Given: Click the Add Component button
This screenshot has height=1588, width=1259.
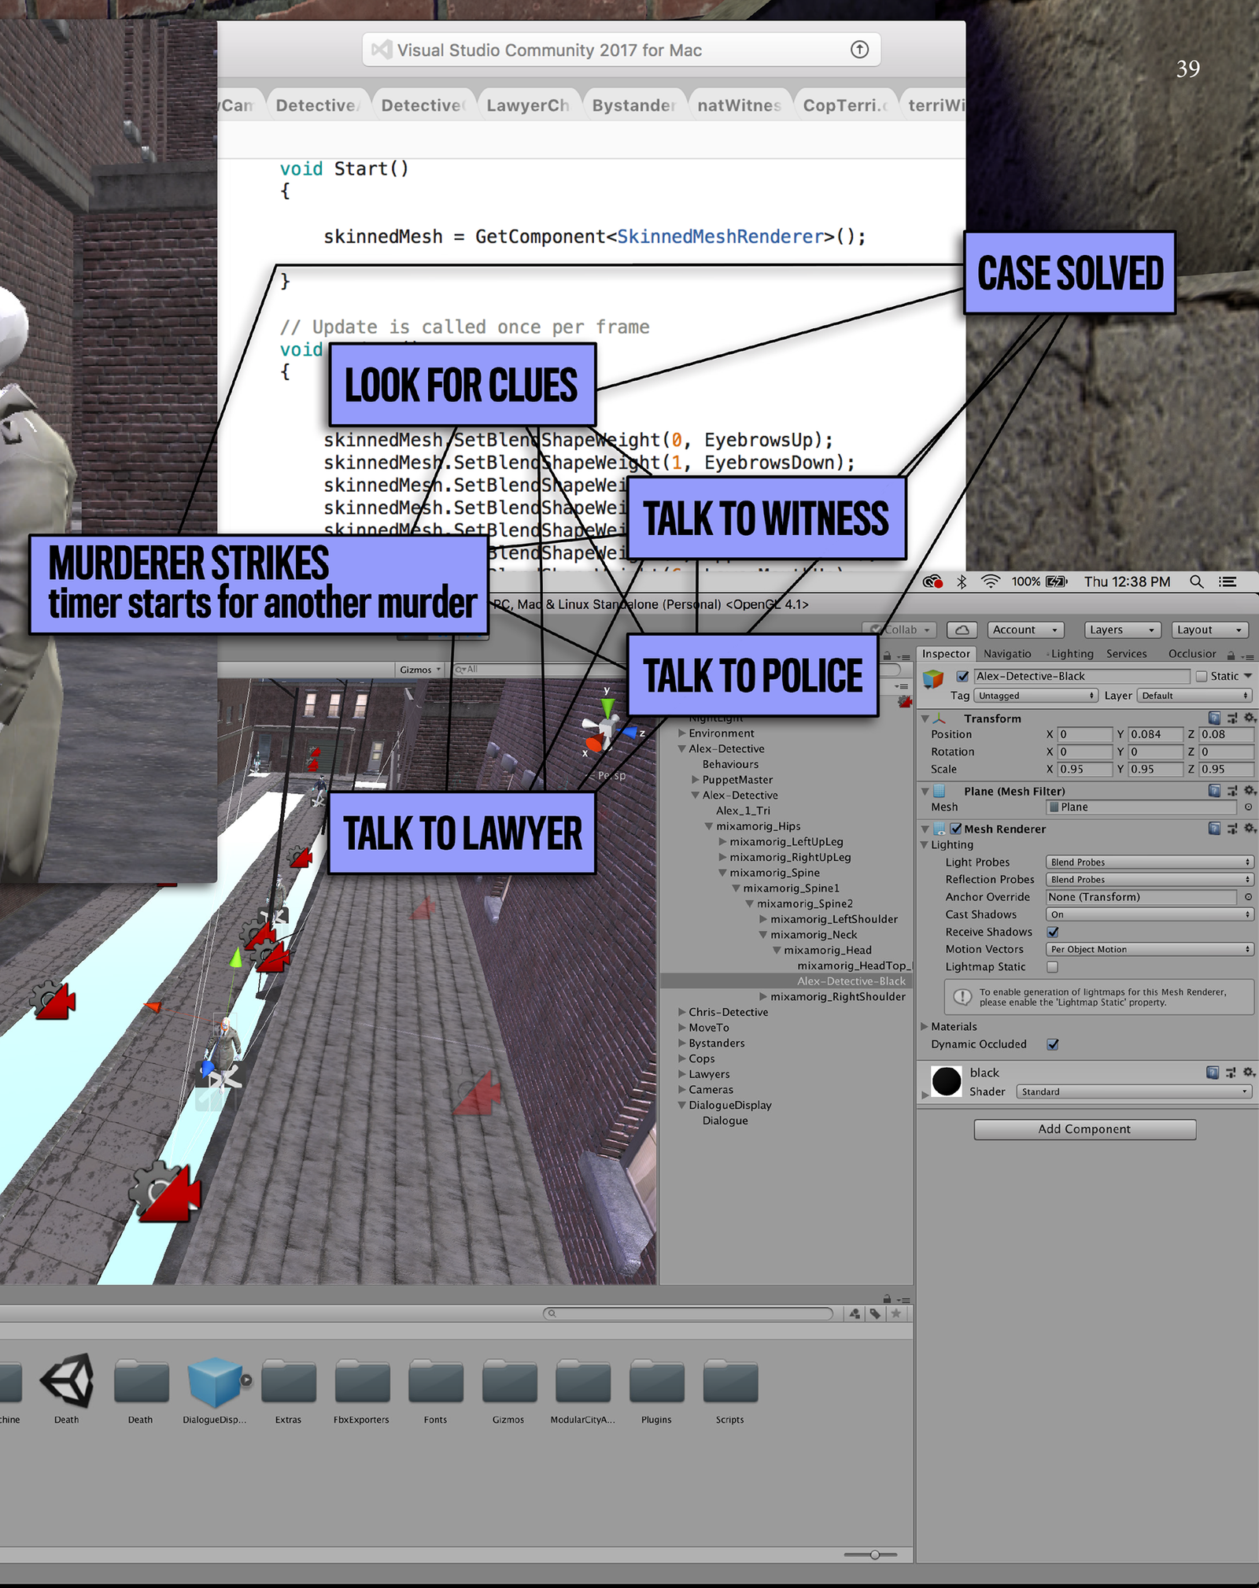Looking at the screenshot, I should (x=1084, y=1129).
